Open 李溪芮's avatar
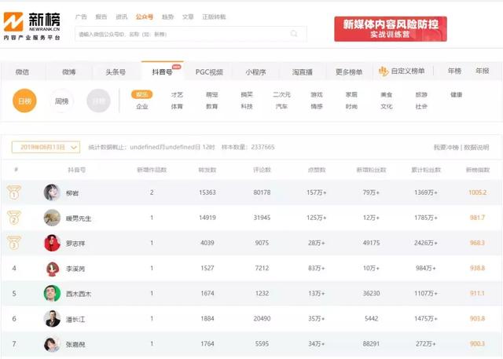 pyautogui.click(x=52, y=269)
